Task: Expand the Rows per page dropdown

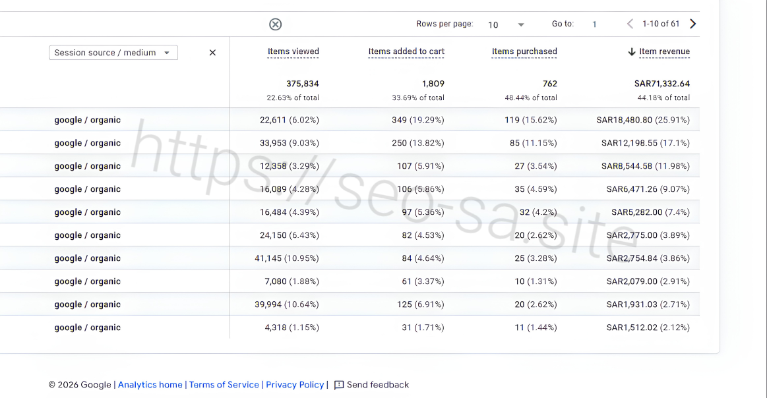Action: [506, 24]
